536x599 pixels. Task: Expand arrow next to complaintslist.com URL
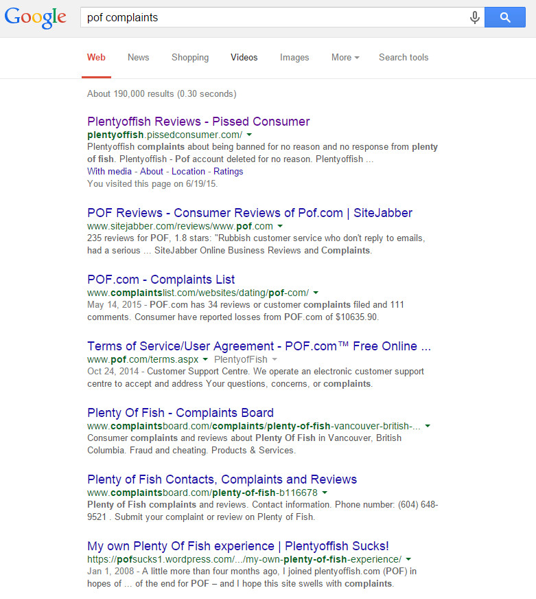[x=316, y=293]
